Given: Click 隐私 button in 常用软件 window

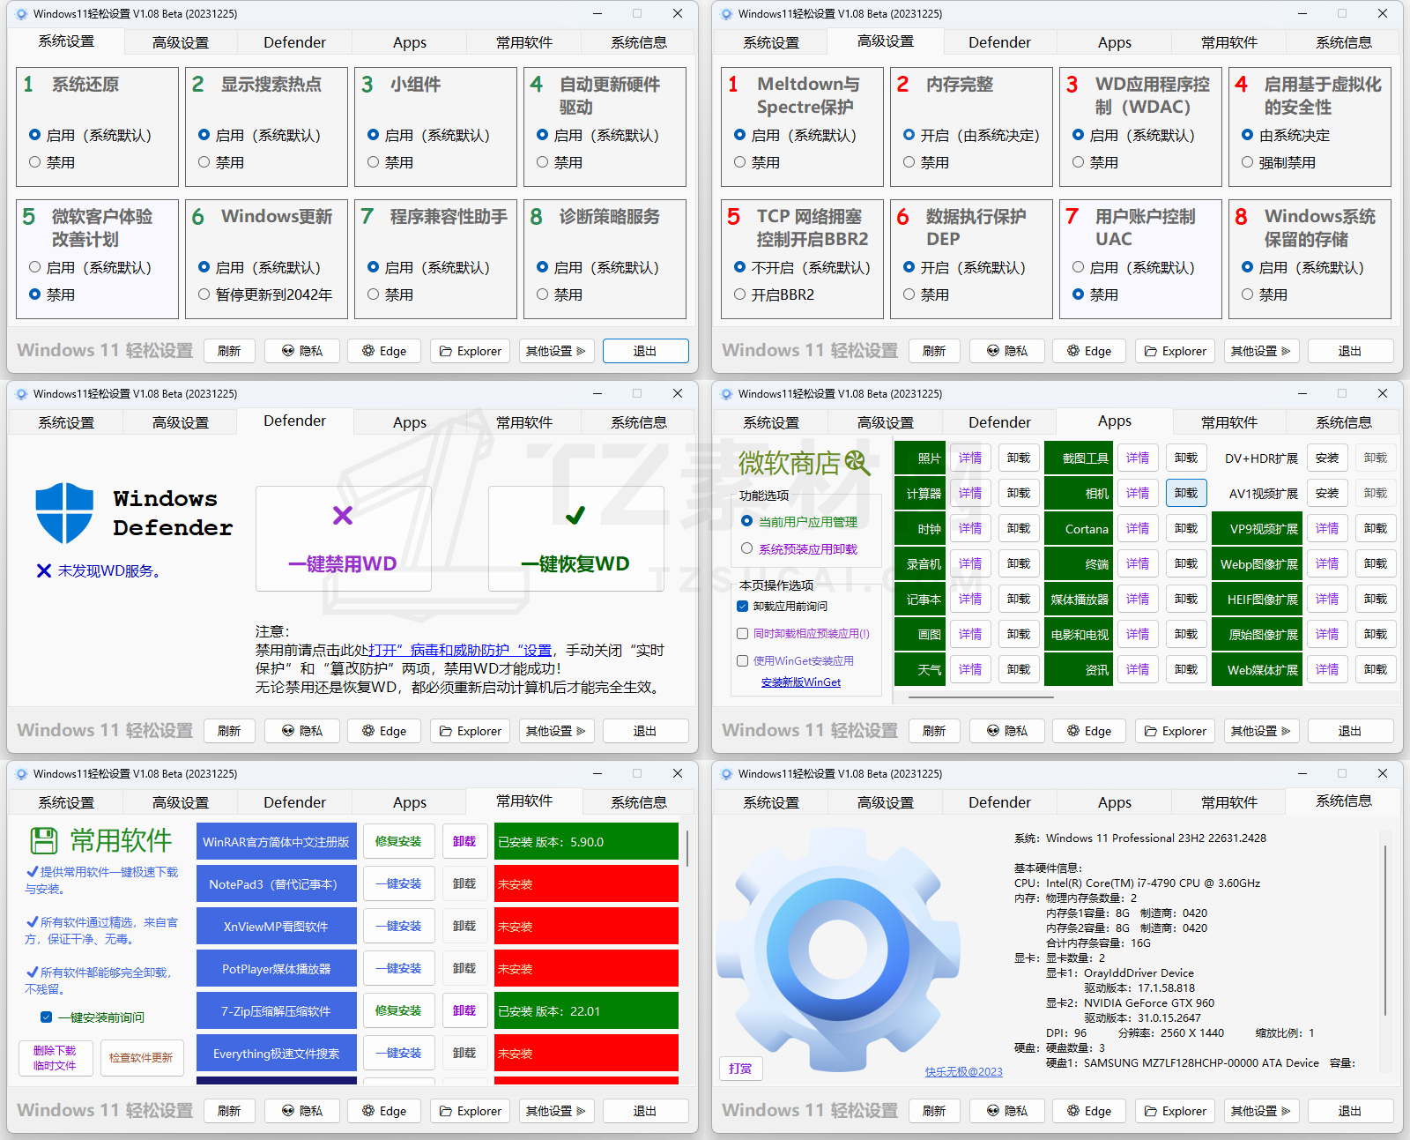Looking at the screenshot, I should coord(302,1111).
